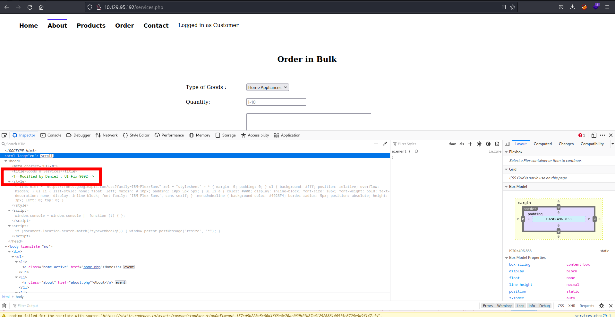Screen dimensions: 615x317
Task: Create new node with plus icon
Action: click(x=376, y=144)
